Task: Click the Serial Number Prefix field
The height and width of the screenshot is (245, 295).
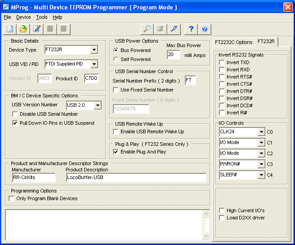Action: pyautogui.click(x=190, y=80)
